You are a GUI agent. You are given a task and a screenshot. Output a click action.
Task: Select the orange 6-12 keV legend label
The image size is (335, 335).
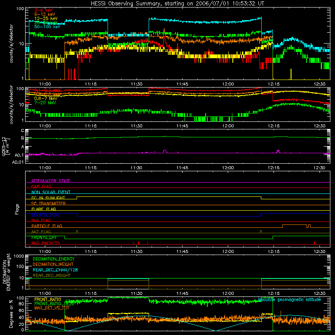pos(45,14)
